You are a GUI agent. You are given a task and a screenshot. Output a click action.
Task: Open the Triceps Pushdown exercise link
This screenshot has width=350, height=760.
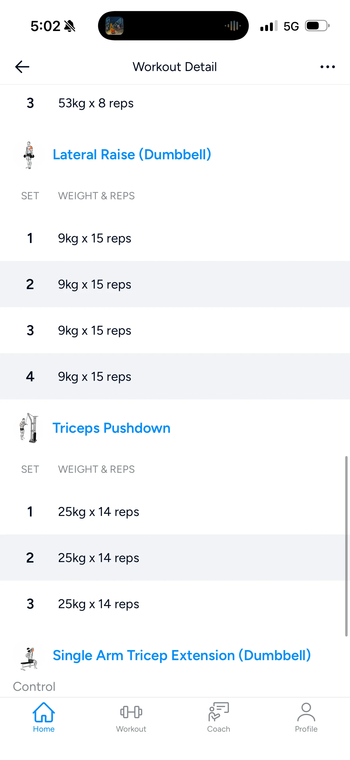pos(112,428)
